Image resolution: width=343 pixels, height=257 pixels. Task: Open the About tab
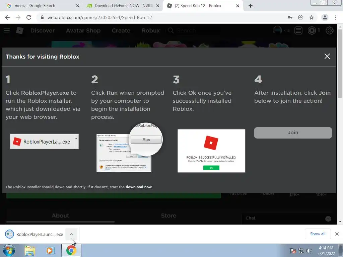60,216
